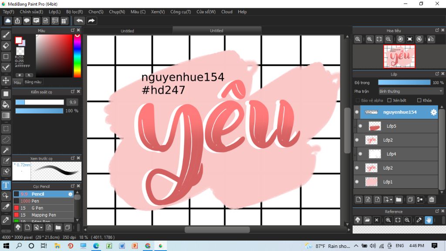The width and height of the screenshot is (446, 251).
Task: Open the add-brush dropdown arrow in the brush panel
Action: 41,227
